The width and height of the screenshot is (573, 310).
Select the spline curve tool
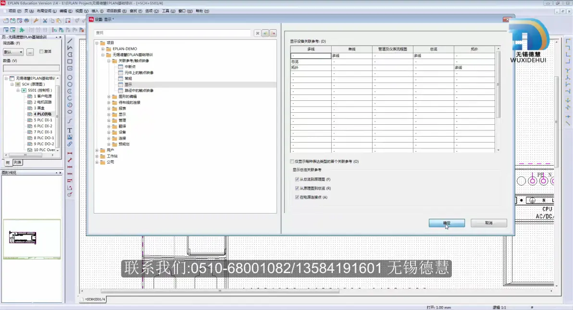tap(70, 121)
